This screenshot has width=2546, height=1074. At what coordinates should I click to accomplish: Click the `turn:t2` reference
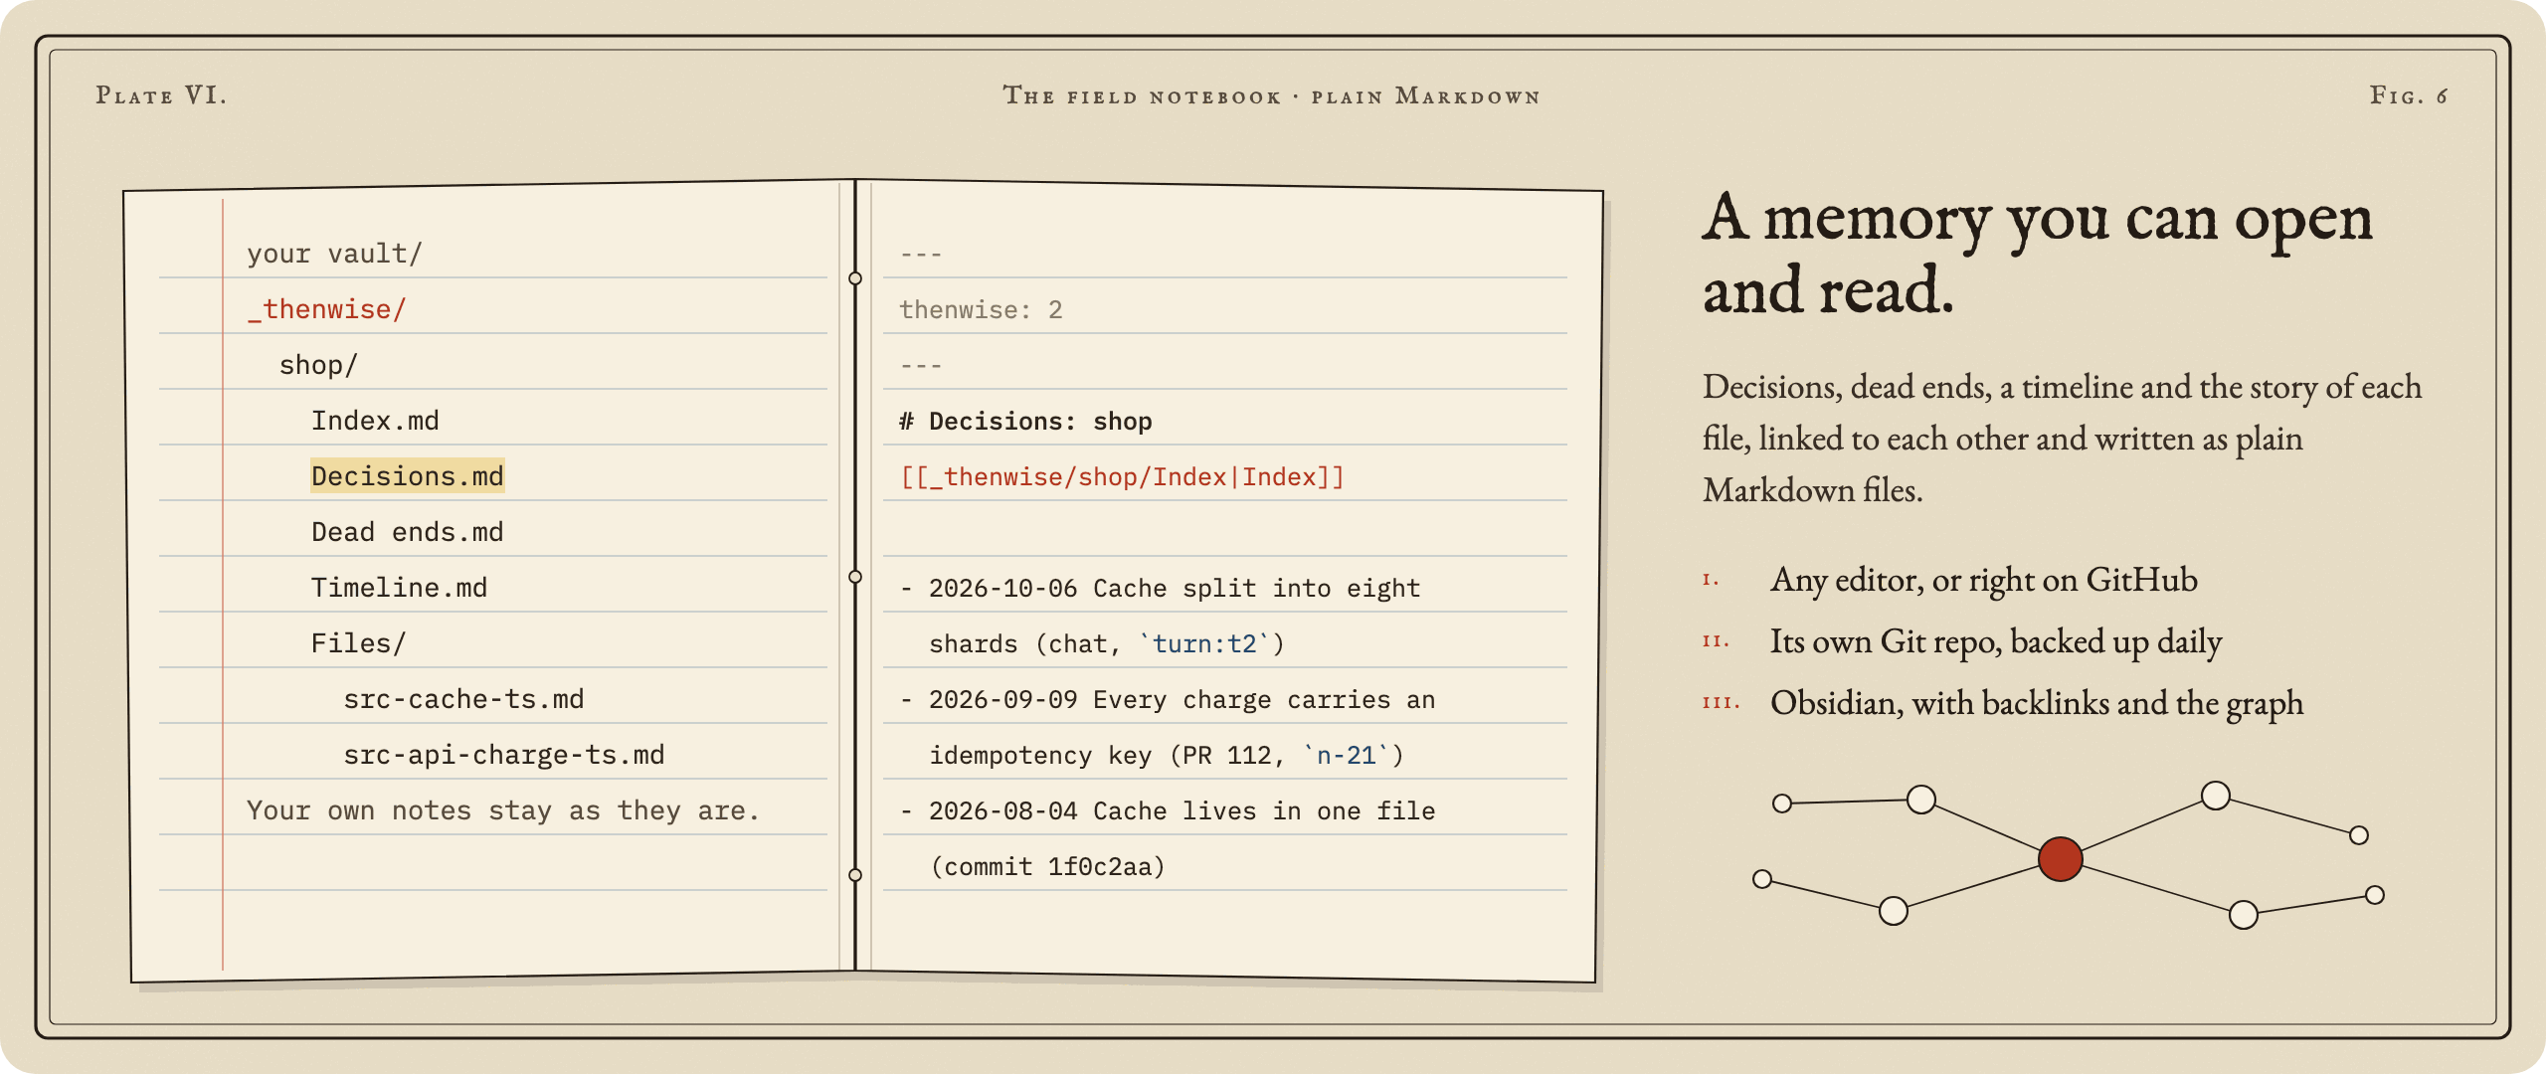point(1204,643)
